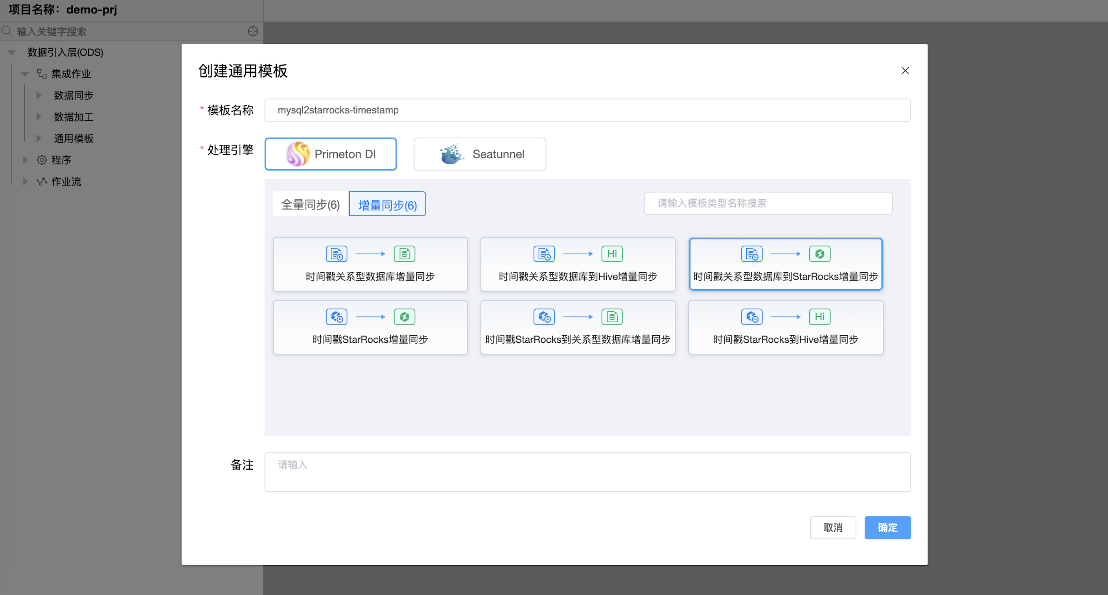Click the workflow icon next to 作业流
The height and width of the screenshot is (595, 1108).
(42, 182)
